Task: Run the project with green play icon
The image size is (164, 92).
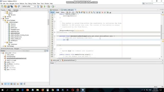Action: coord(45,6)
